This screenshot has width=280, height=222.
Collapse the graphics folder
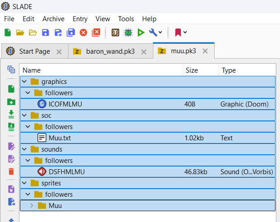coord(24,82)
